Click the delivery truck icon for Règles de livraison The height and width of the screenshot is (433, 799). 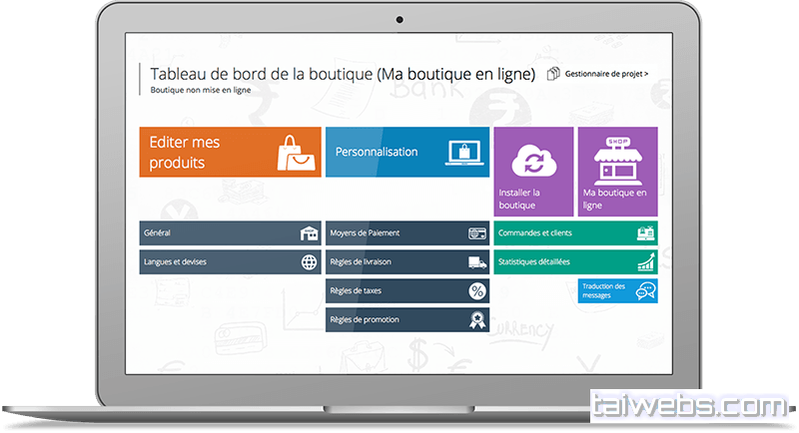[x=477, y=262]
